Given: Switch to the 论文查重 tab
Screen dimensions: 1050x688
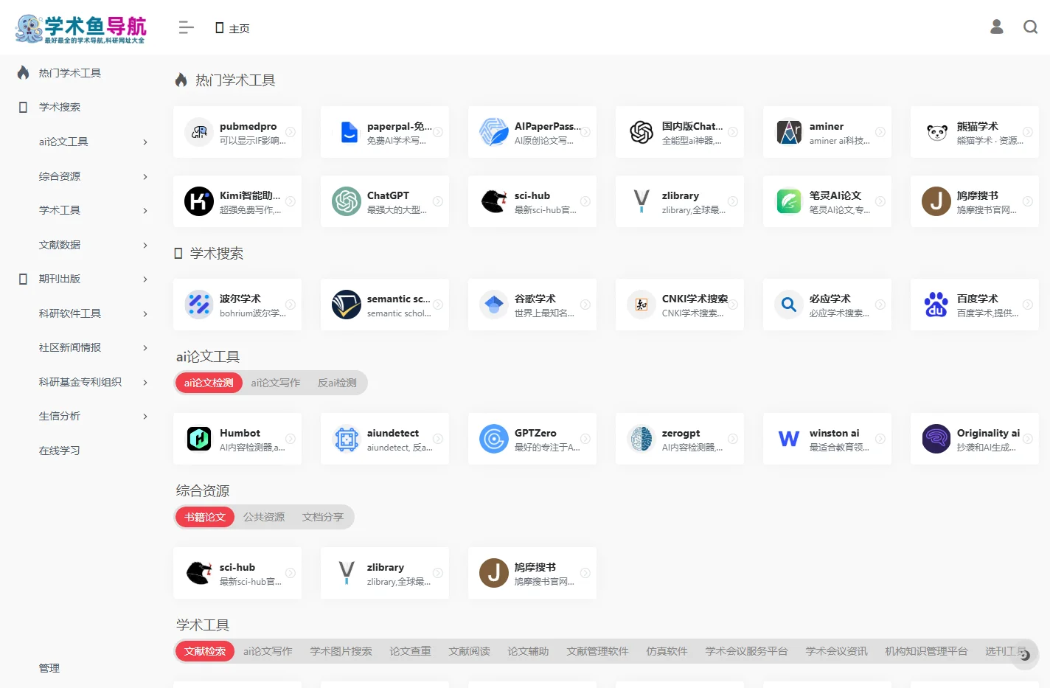Looking at the screenshot, I should [x=410, y=651].
